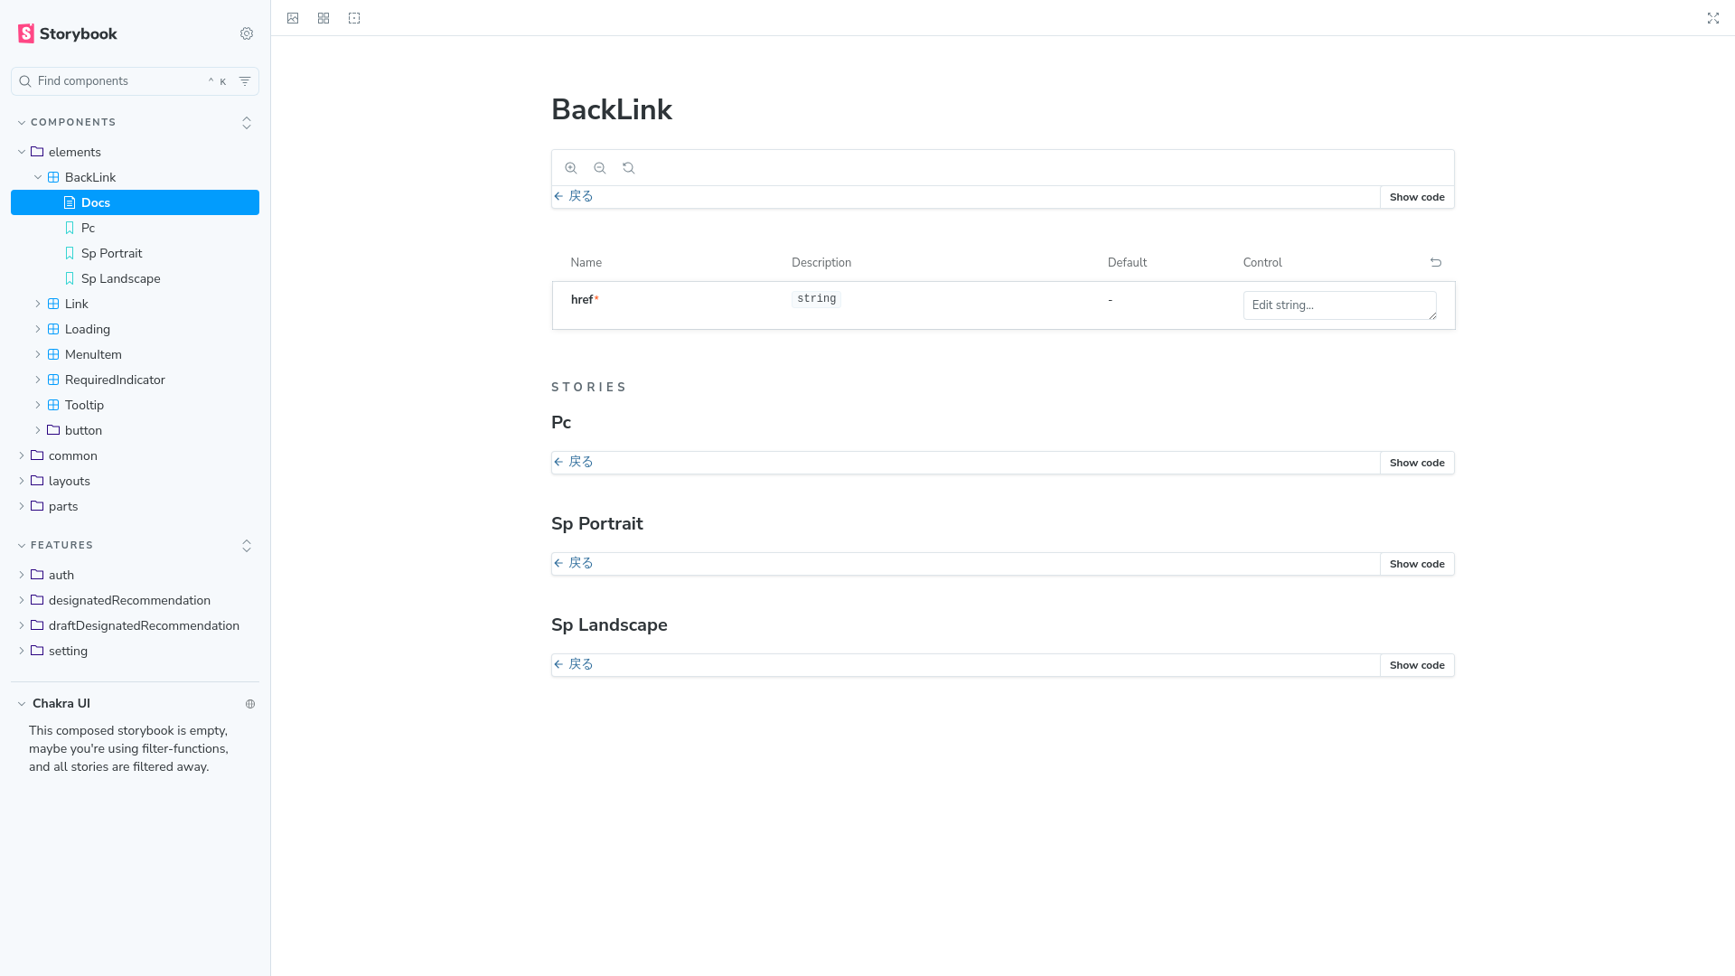Show code for the Sp Portrait story
This screenshot has width=1735, height=976.
(1417, 564)
